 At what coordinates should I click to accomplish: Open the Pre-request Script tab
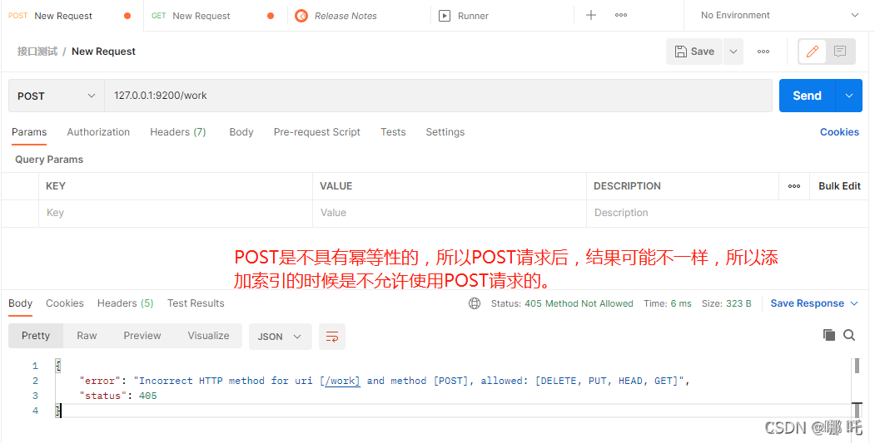pyautogui.click(x=317, y=132)
